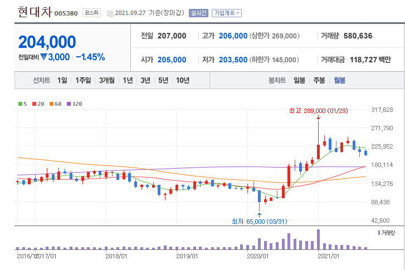Image resolution: width=405 pixels, height=270 pixels.
Task: Click the 거래대금 value 118,727 백만
Action: click(370, 60)
